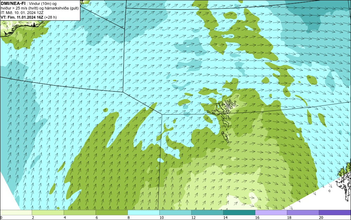This screenshot has height=220, width=351.
Task: Click the IT: Mið. 10. 01. 2024 12Z line
Action: pos(22,13)
